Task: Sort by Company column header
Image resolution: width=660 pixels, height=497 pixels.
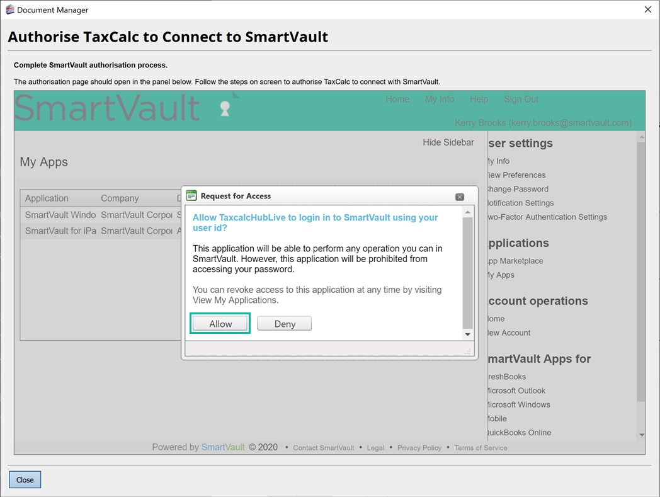Action: coord(120,198)
